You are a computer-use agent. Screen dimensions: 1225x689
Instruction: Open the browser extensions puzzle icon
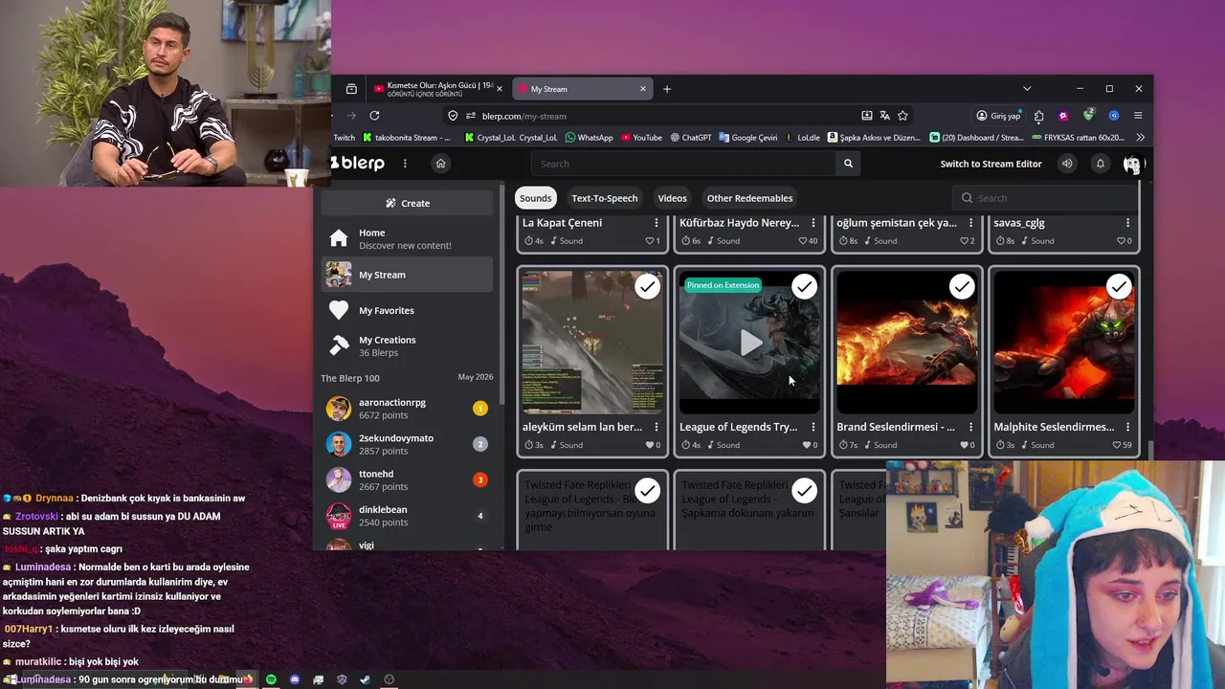tap(1039, 116)
